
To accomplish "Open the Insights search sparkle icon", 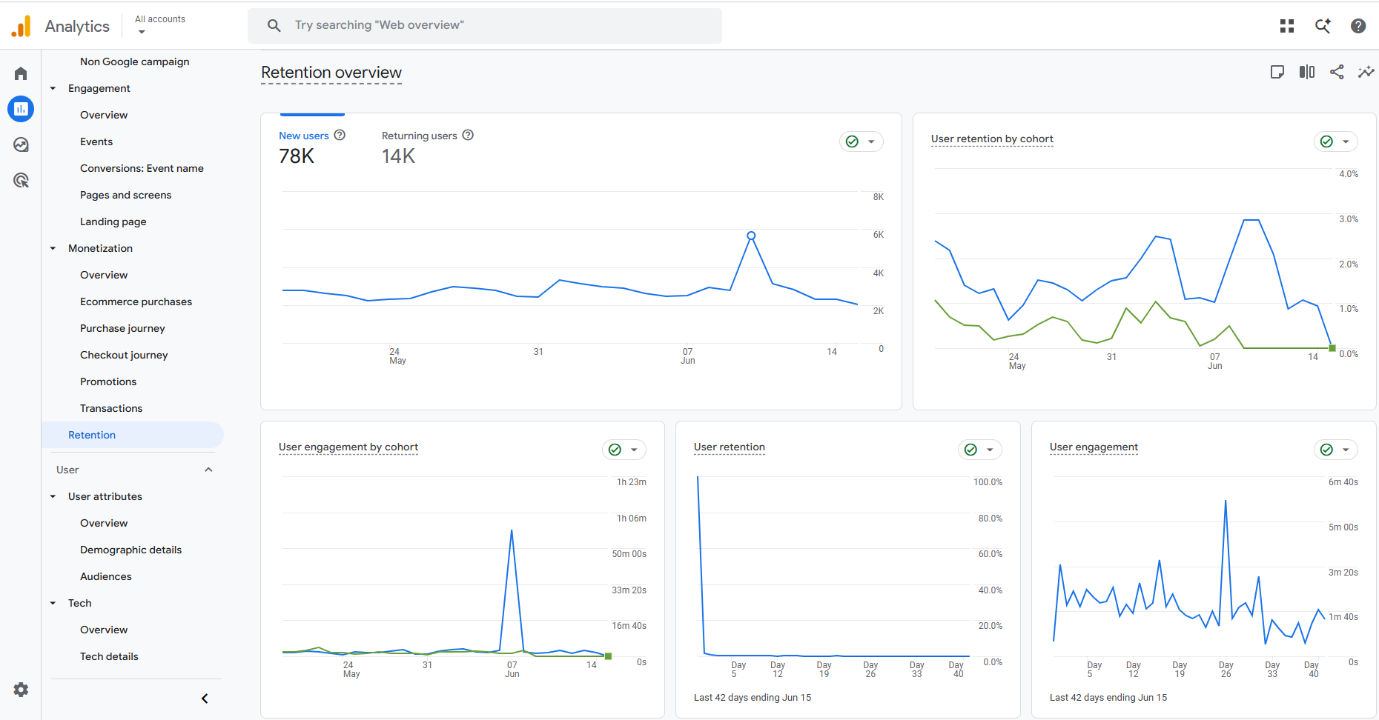I will (1323, 26).
